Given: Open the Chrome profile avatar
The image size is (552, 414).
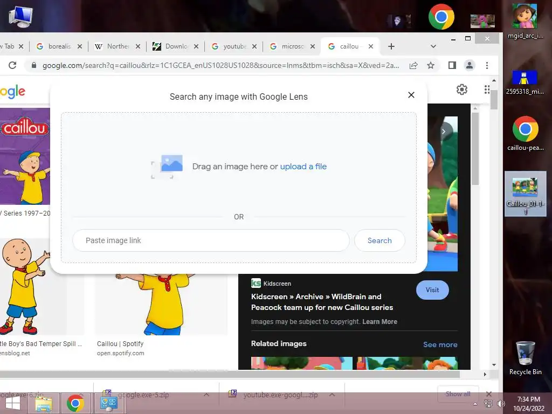Looking at the screenshot, I should 470,65.
